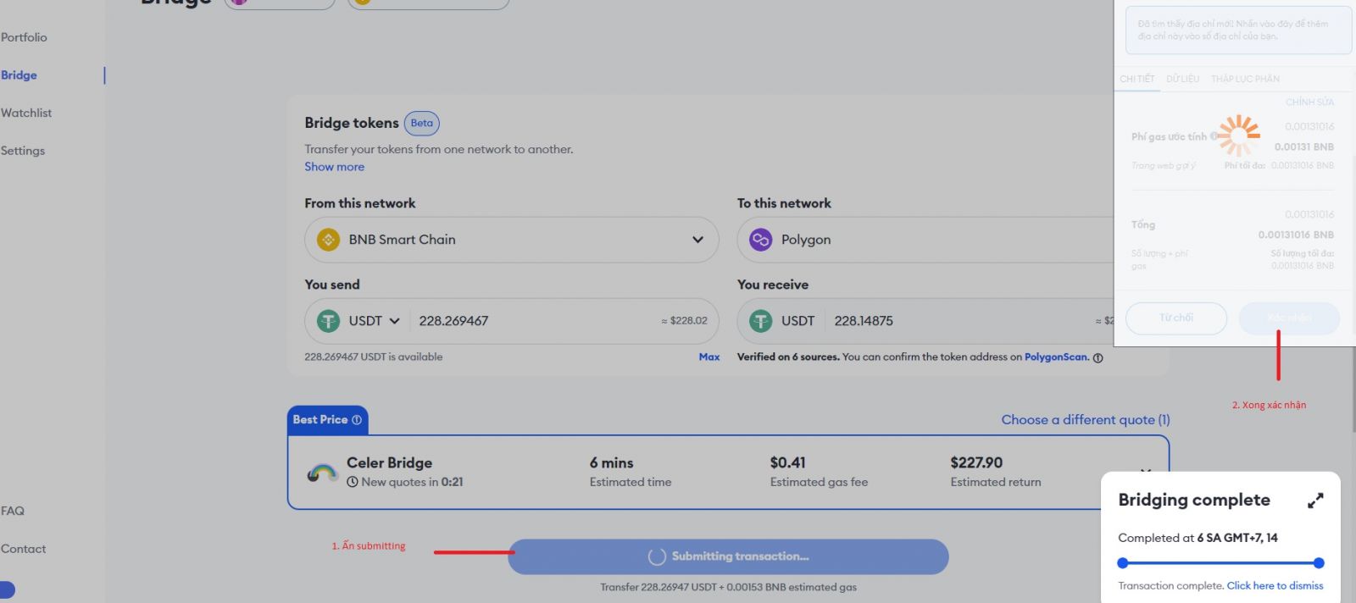Click the $0.41 estimated gas fee
1356x603 pixels.
[788, 462]
